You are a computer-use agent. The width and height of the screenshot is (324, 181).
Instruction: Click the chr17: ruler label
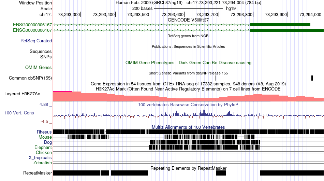(x=45, y=14)
